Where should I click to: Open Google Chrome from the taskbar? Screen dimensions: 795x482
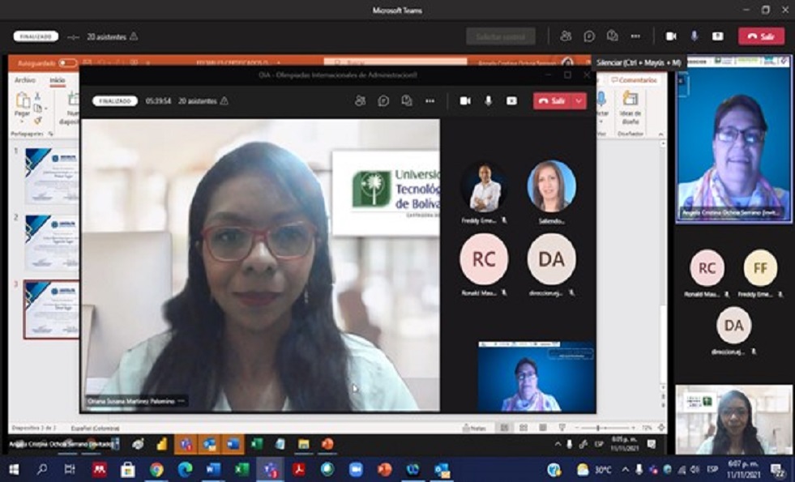pyautogui.click(x=156, y=470)
